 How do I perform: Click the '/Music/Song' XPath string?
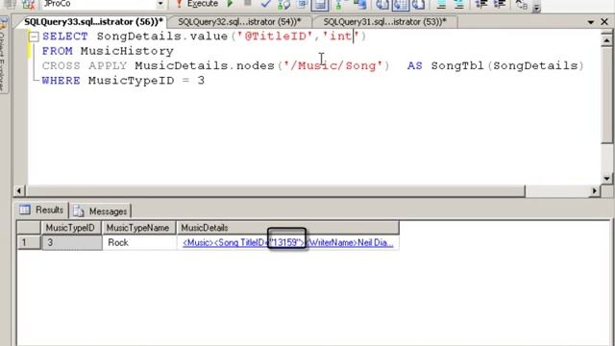coord(333,65)
